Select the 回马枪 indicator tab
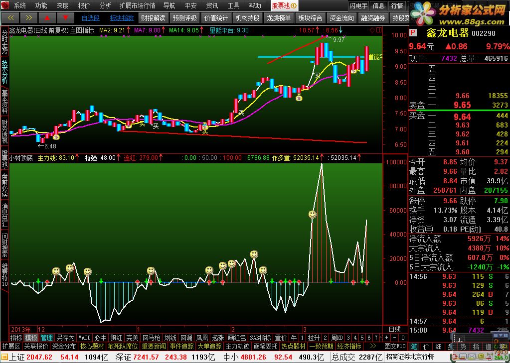The image size is (510, 363). point(152,338)
